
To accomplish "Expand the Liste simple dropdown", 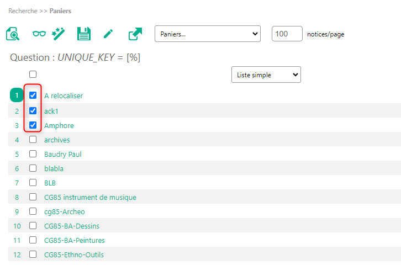I will point(266,75).
